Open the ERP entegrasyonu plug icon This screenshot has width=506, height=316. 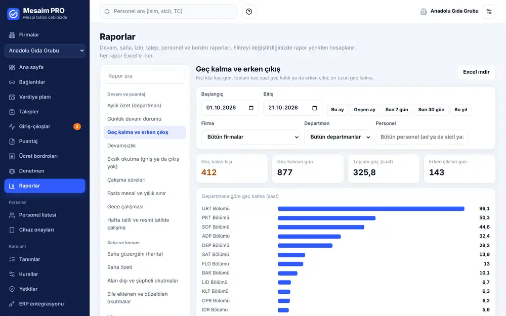click(12, 304)
